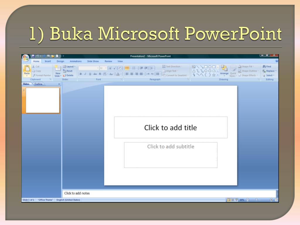
Task: Open Font dialog box launcher
Action: 121,79
